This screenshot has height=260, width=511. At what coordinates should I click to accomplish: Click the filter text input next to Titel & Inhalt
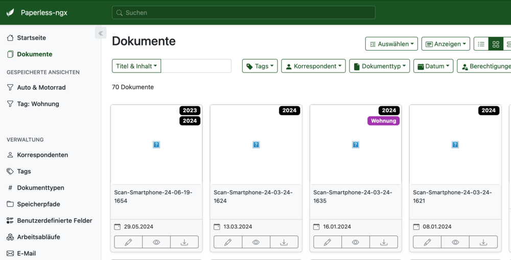coord(196,66)
